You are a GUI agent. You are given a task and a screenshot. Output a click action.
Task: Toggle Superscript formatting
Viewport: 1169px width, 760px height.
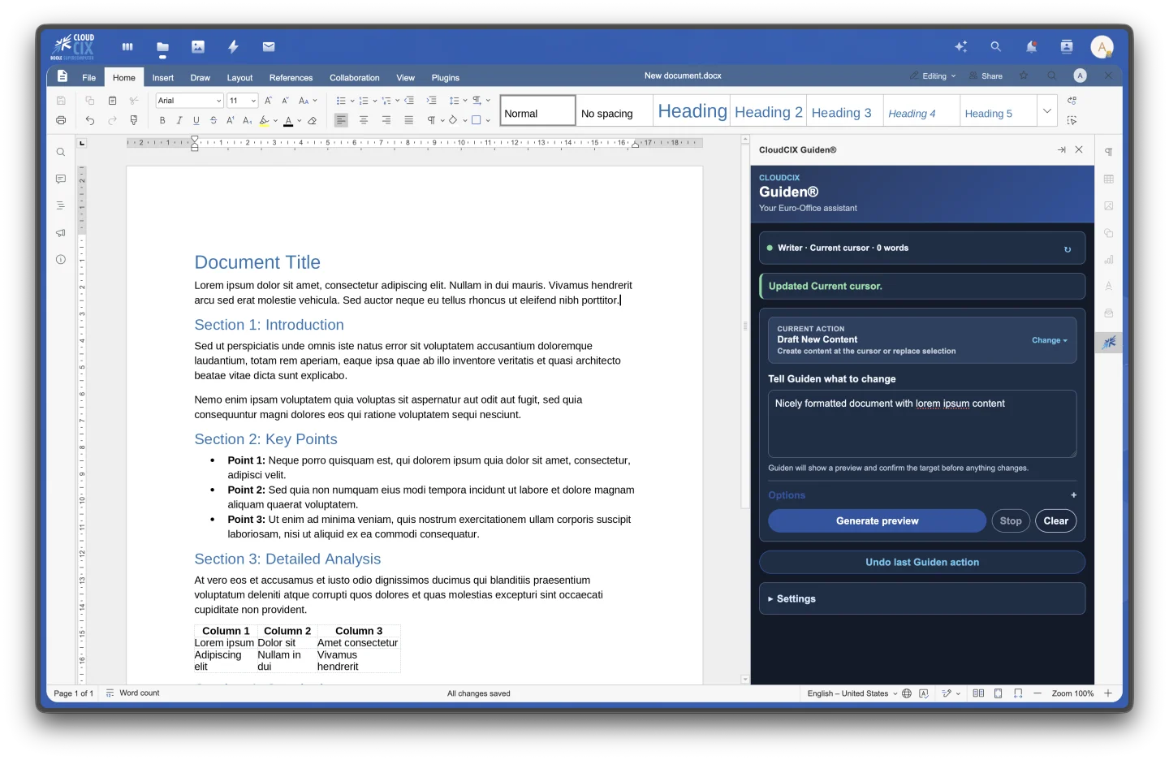tap(231, 120)
